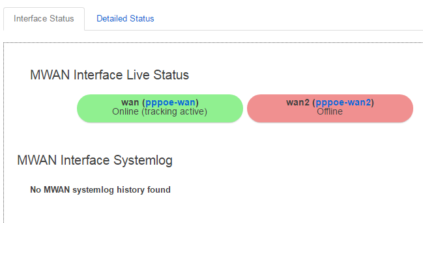Click the bold wan label in green pill
Image resolution: width=423 pixels, height=261 pixels.
pos(130,102)
